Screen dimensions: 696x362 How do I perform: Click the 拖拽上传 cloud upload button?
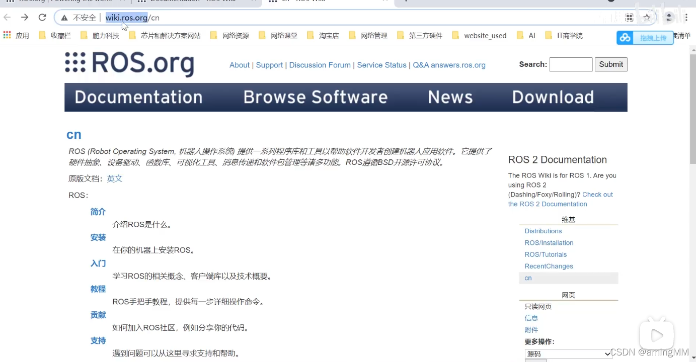[x=645, y=38]
